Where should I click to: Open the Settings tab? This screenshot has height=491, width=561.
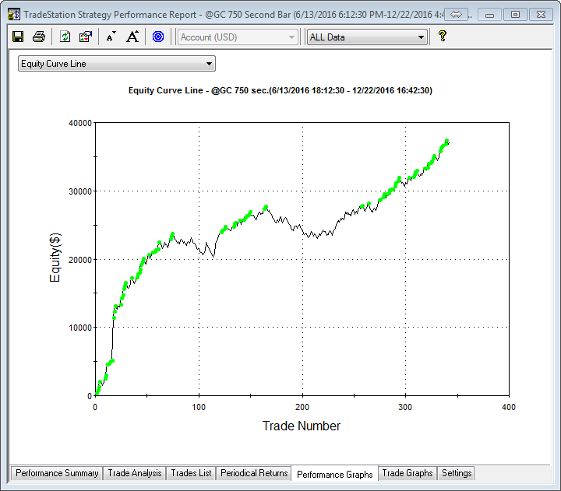[x=457, y=473]
